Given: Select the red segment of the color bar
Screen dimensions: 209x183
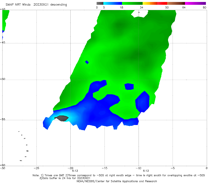Looking at the screenshot, I should click(162, 3).
